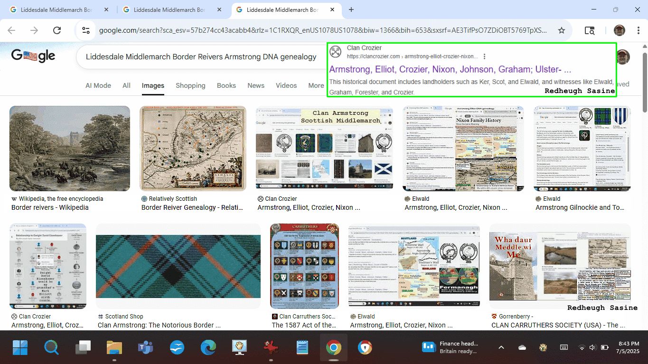The height and width of the screenshot is (364, 648).
Task: Open Windows Search from the taskbar
Action: pyautogui.click(x=51, y=348)
